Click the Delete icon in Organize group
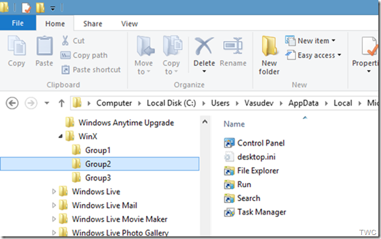The image size is (381, 239). click(204, 46)
